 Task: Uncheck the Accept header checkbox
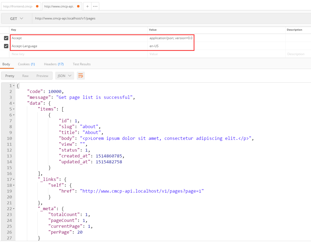6,38
